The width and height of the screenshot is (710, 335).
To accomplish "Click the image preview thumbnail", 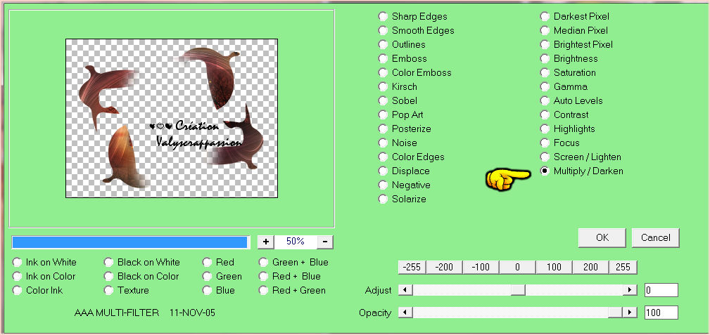I will pyautogui.click(x=171, y=118).
